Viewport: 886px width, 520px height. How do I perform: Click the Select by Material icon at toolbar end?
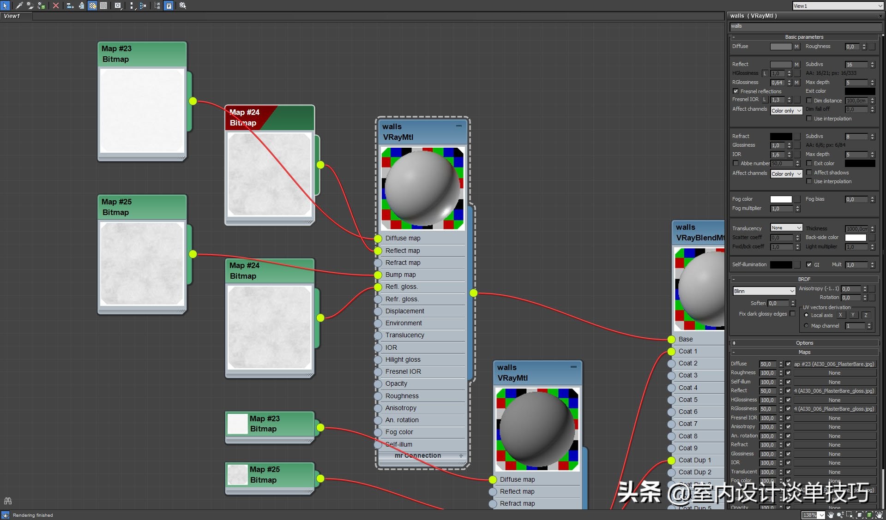183,6
